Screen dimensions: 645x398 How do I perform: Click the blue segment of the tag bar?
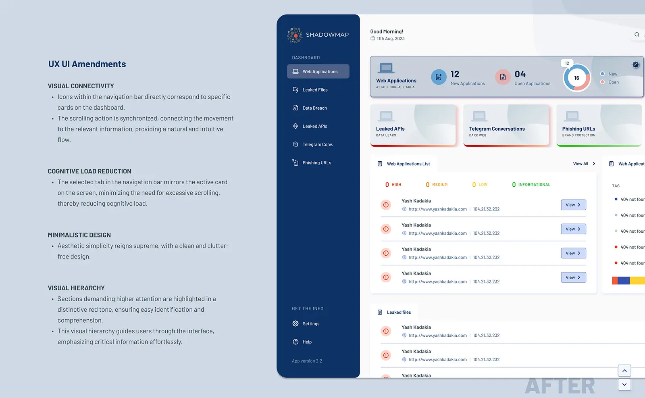(x=624, y=281)
